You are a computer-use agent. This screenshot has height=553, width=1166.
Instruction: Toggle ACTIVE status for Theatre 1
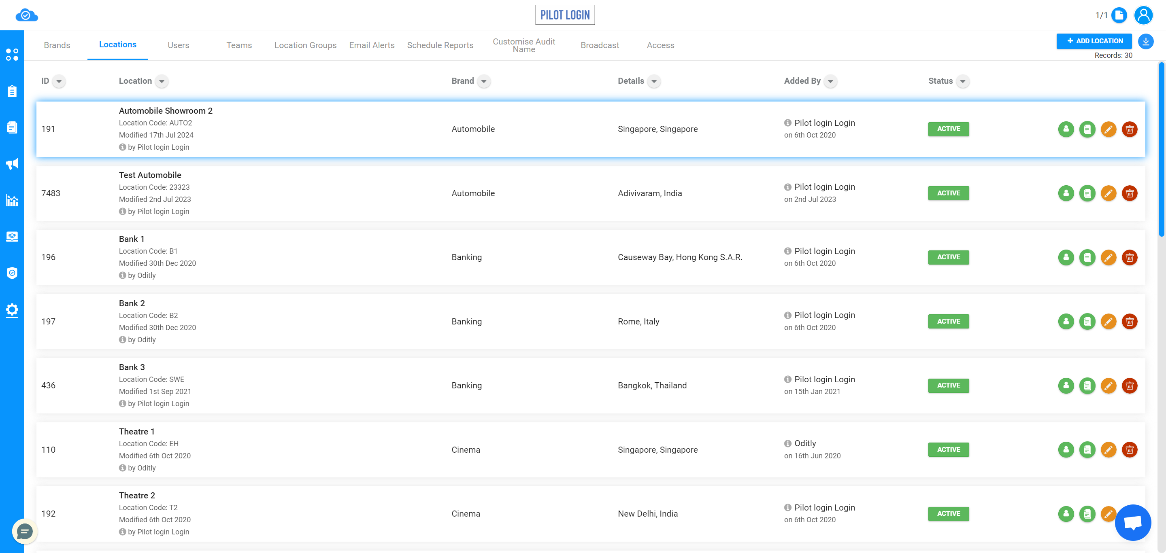pos(948,450)
